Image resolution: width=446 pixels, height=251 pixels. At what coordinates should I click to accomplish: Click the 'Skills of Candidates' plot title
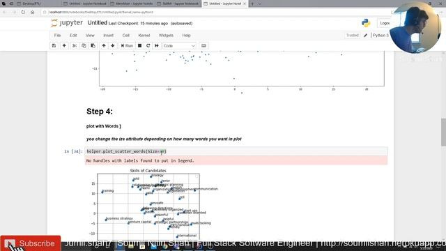(x=148, y=171)
